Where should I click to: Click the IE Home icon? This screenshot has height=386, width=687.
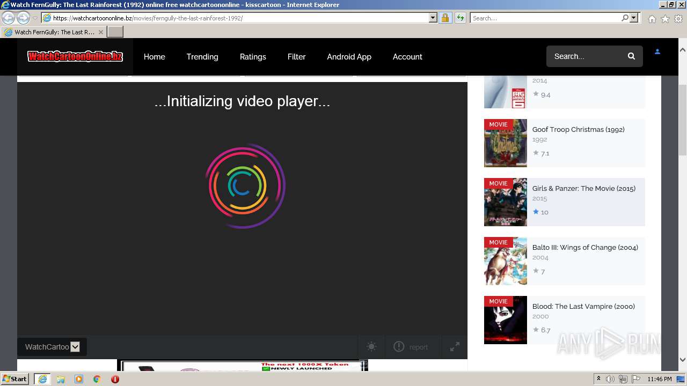coord(652,19)
